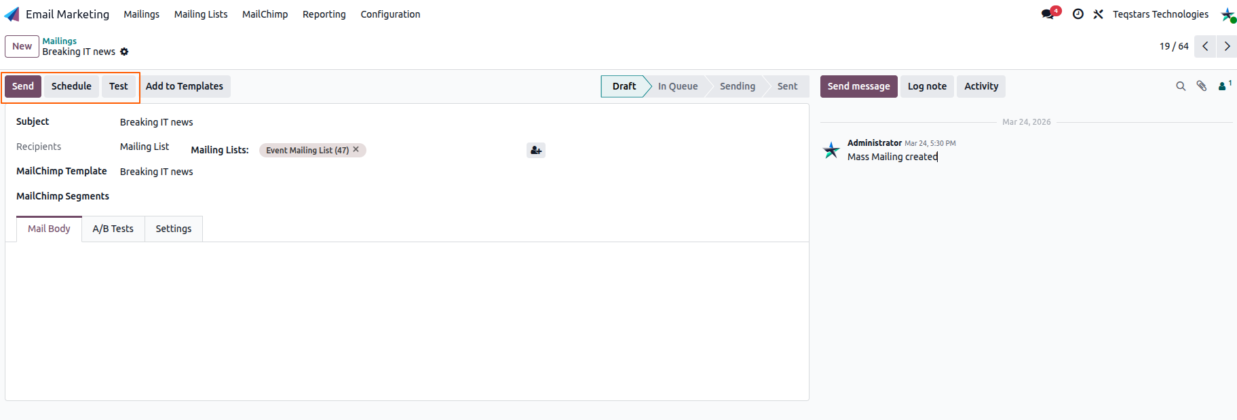Click the Send button

(23, 86)
